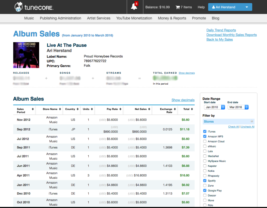Open the Ari Herstand account dropdown
The width and height of the screenshot is (267, 208).
tap(230, 7)
